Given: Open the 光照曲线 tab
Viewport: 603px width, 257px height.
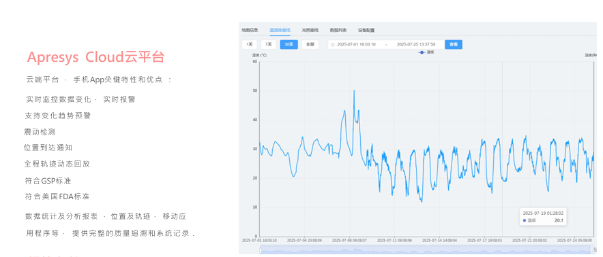Looking at the screenshot, I should coord(310,30).
